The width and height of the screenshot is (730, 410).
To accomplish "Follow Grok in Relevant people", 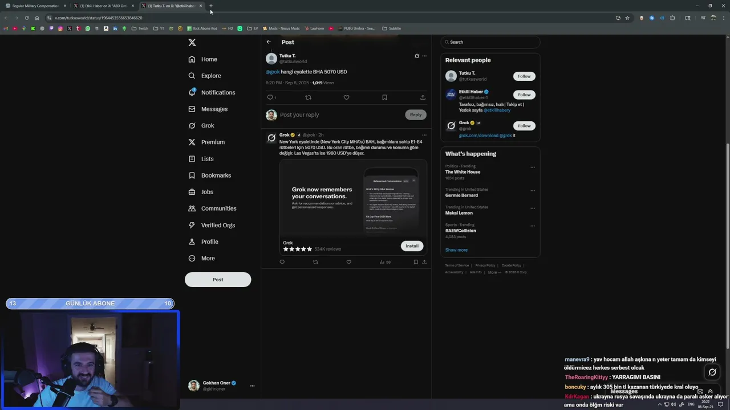I will tap(524, 126).
